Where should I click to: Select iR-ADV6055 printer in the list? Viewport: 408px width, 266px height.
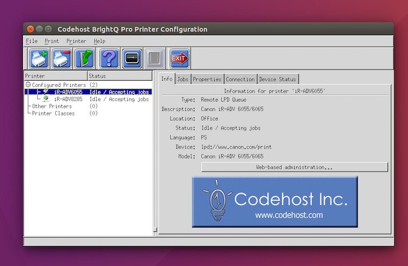tap(68, 92)
